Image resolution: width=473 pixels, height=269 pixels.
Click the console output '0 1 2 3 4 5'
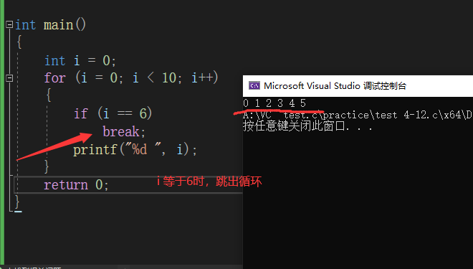[274, 103]
